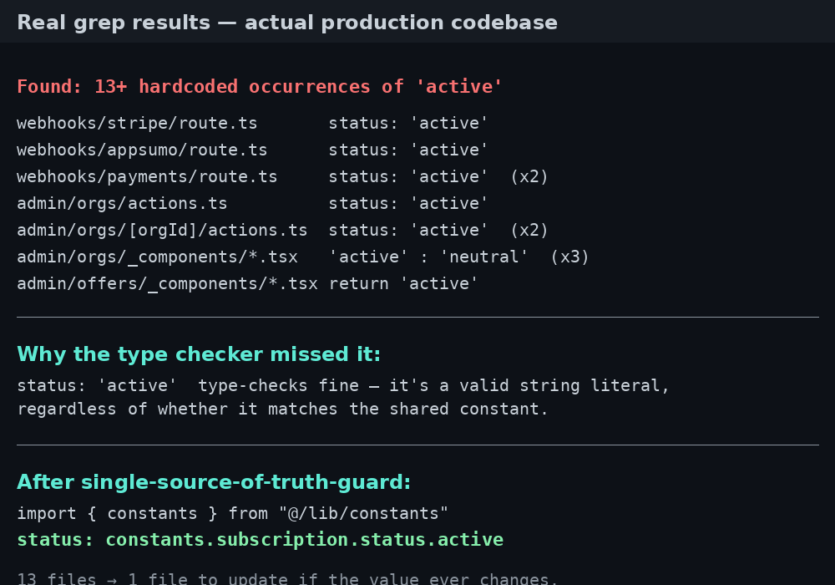Click green constants.subscription.status.active line
Image resolution: width=835 pixels, height=585 pixels.
pyautogui.click(x=260, y=540)
